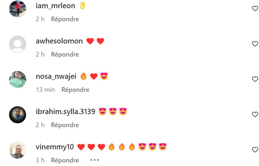
Task: Open more options for vinemmy10's comment
Action: [95, 160]
